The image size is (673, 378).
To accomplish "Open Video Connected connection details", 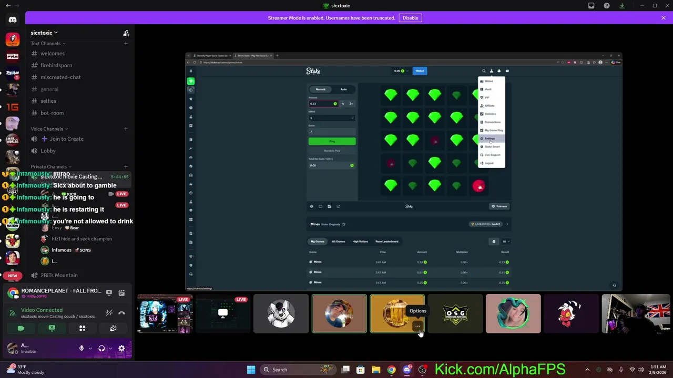I will 42,310.
